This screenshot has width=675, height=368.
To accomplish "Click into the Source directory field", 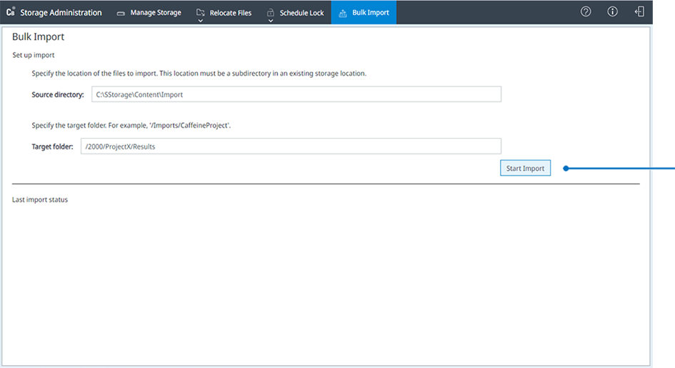I will pyautogui.click(x=296, y=94).
